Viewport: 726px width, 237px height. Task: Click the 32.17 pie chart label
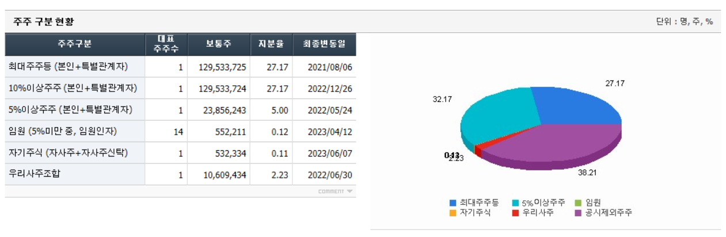point(442,99)
